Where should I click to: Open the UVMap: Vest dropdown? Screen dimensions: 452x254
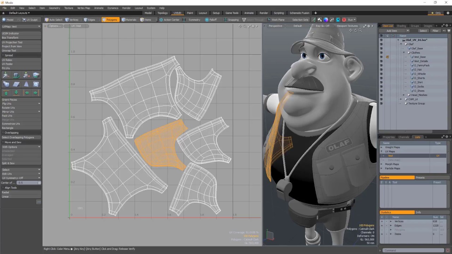[x=21, y=26]
